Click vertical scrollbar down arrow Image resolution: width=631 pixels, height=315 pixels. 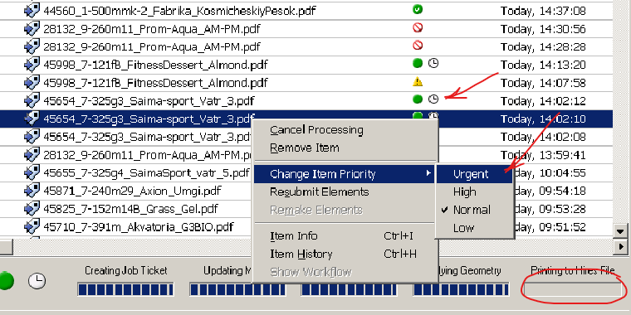click(620, 230)
